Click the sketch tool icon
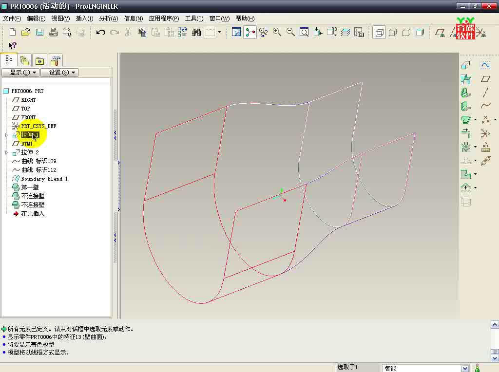This screenshot has height=372, width=499. (485, 65)
